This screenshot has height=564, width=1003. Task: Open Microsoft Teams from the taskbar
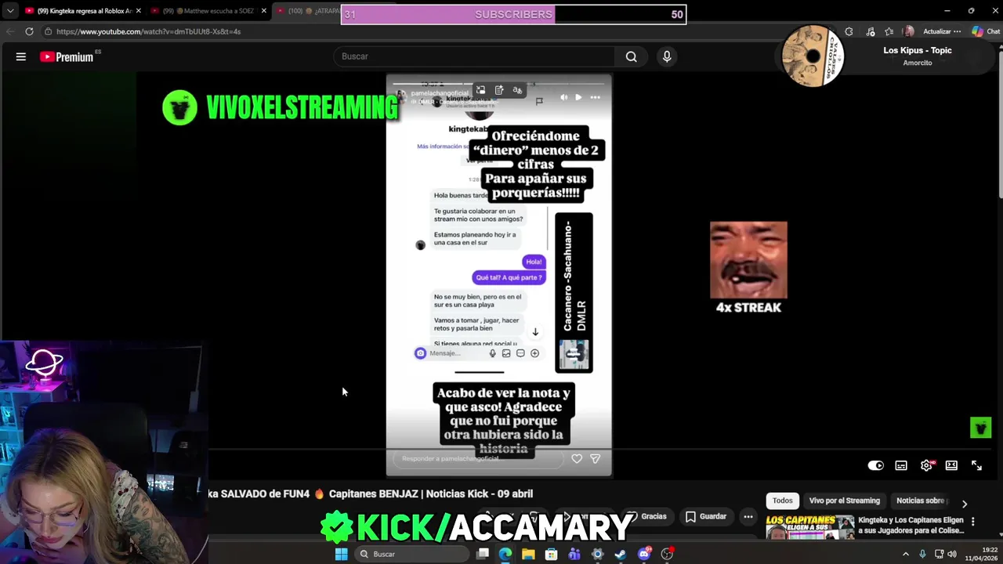point(574,554)
